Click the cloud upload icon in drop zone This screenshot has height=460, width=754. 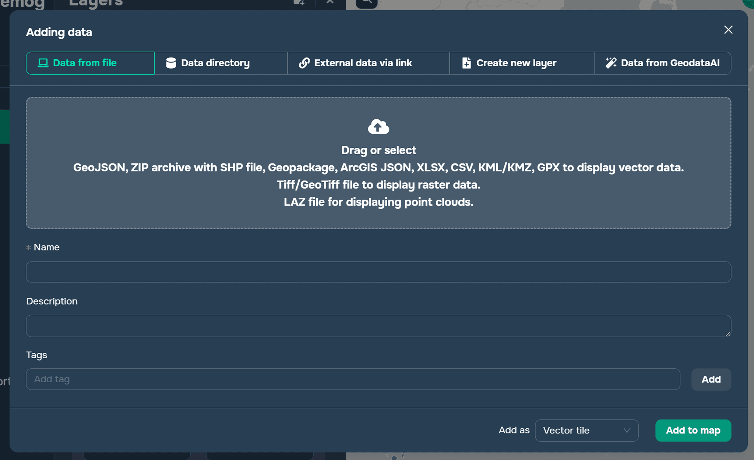point(378,127)
